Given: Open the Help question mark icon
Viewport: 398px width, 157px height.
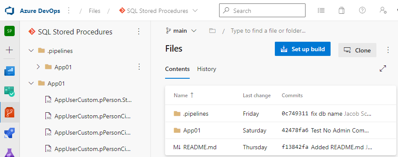Looking at the screenshot, I should (362, 10).
